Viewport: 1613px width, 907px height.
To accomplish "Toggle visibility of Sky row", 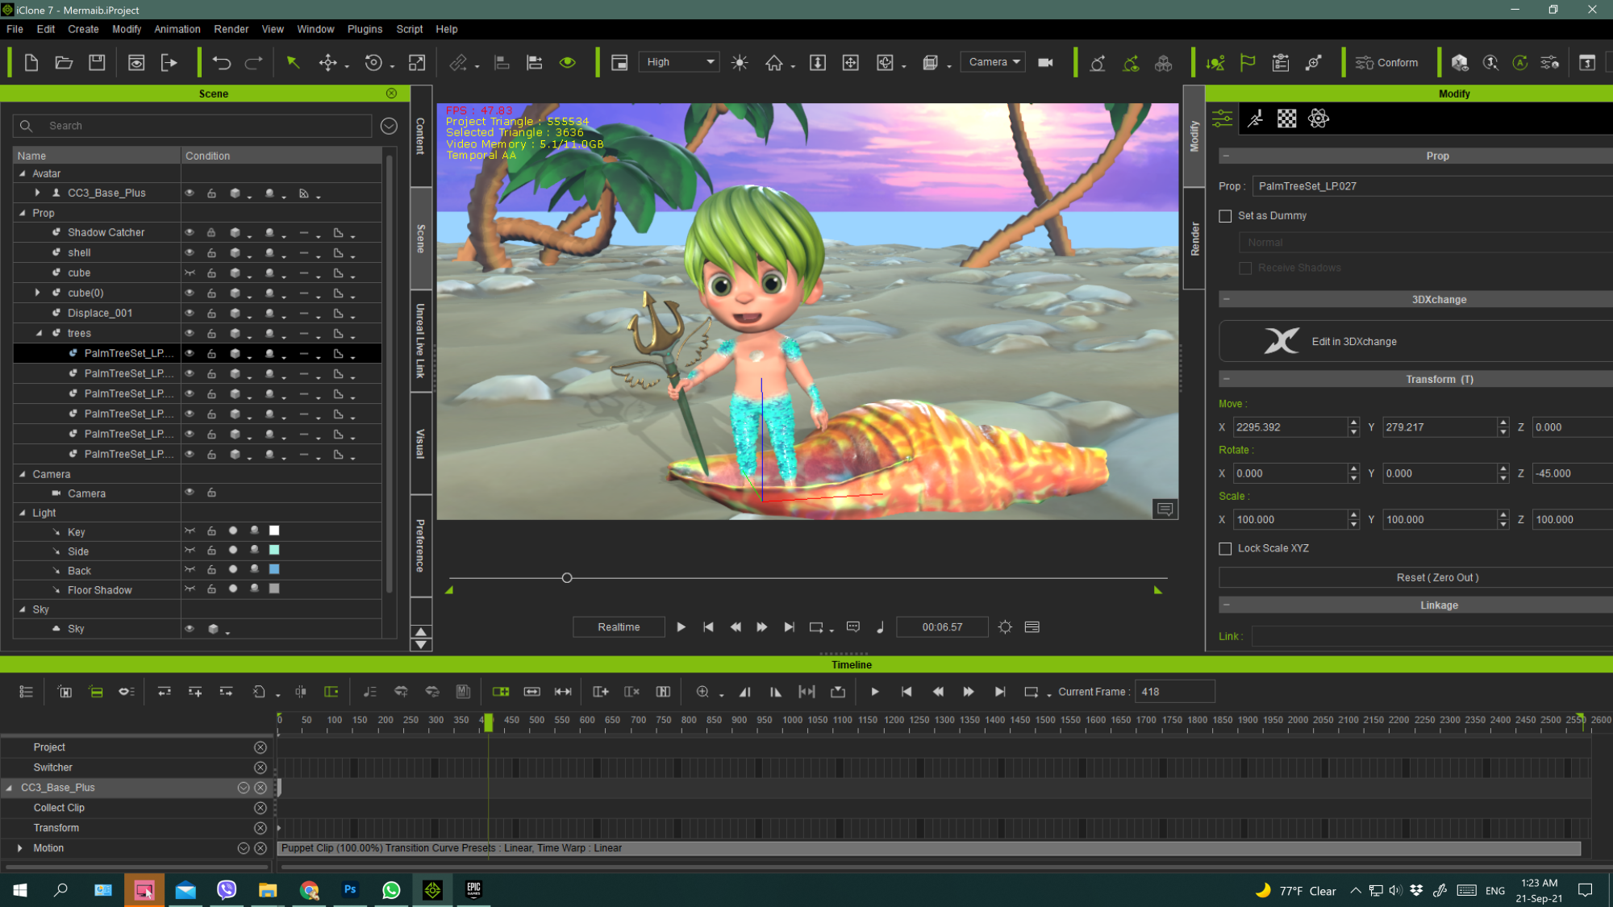I will tap(190, 629).
